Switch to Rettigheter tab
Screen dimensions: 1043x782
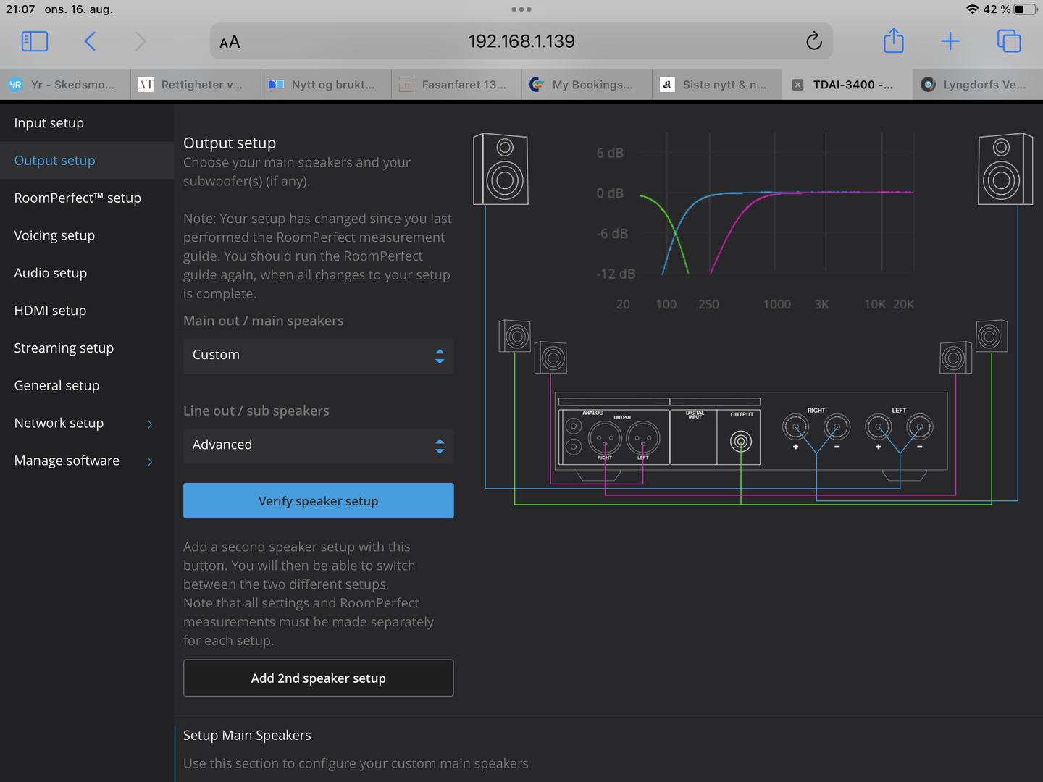[196, 85]
